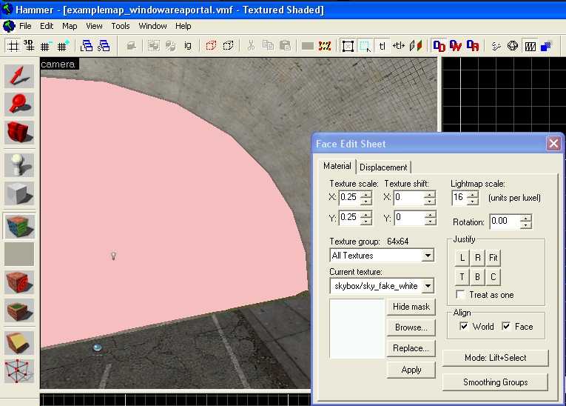Select the Block creation tool
Image resolution: width=566 pixels, height=406 pixels.
[x=19, y=193]
